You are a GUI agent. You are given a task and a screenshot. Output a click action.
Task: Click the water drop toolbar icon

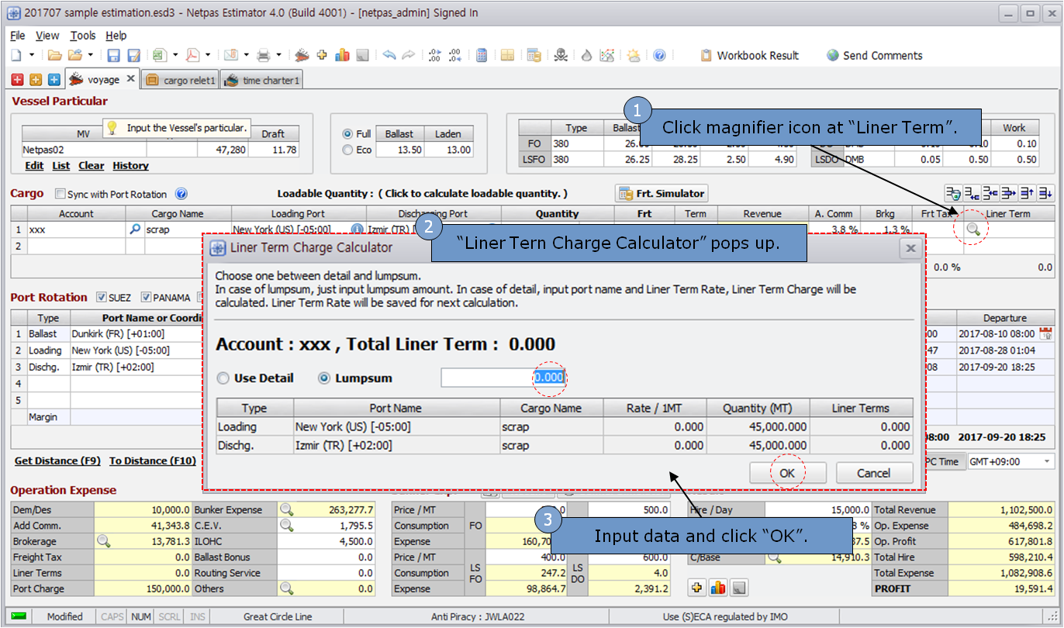(586, 56)
